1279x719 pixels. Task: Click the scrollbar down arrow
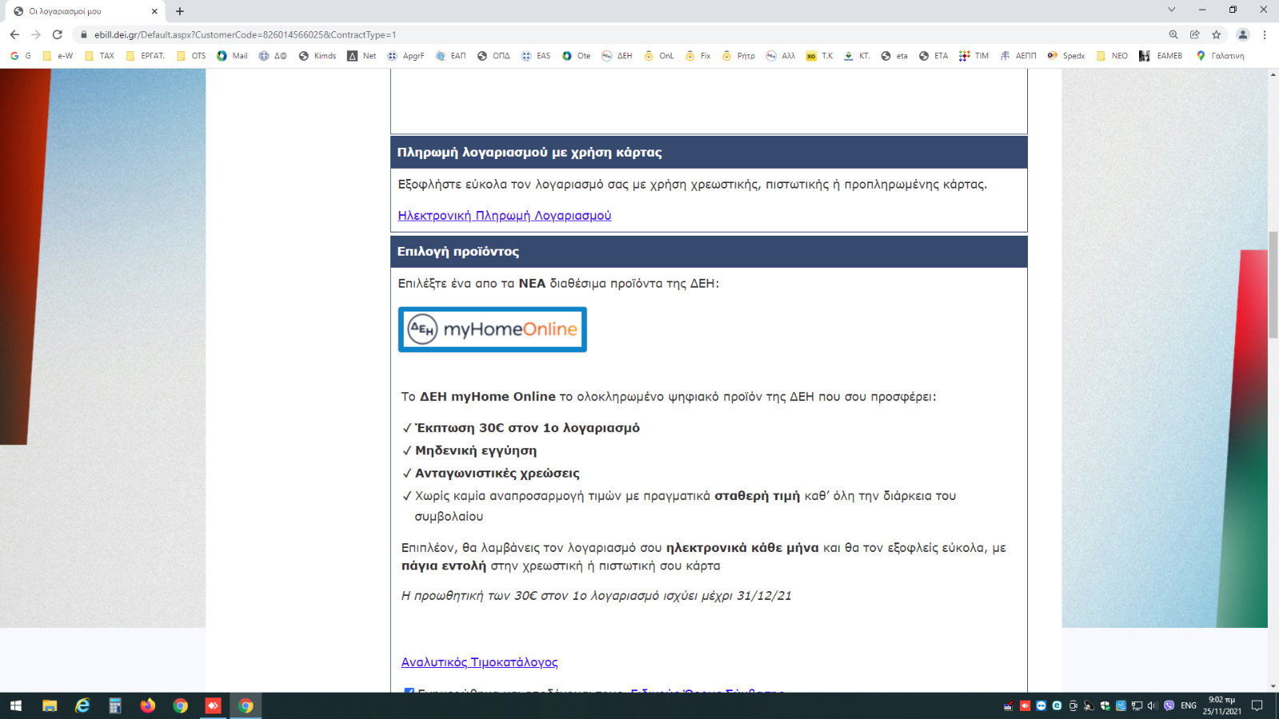pyautogui.click(x=1273, y=686)
